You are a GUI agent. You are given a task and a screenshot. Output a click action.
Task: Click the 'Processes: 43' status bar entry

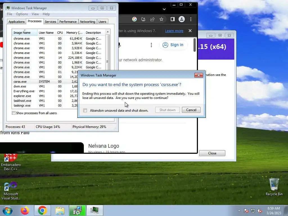tap(15, 127)
